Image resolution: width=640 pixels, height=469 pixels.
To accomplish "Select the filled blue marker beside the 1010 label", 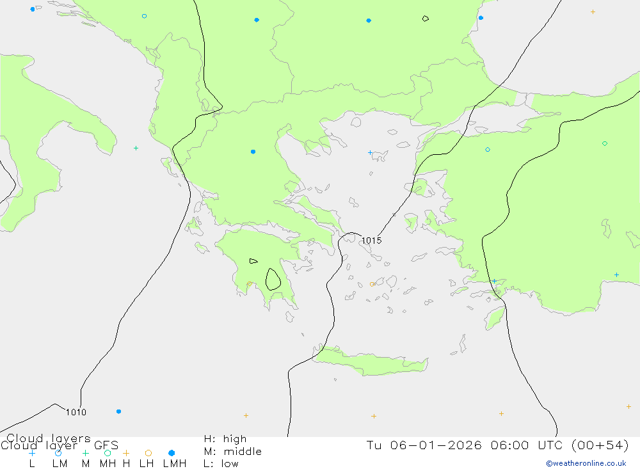I will coord(119,411).
